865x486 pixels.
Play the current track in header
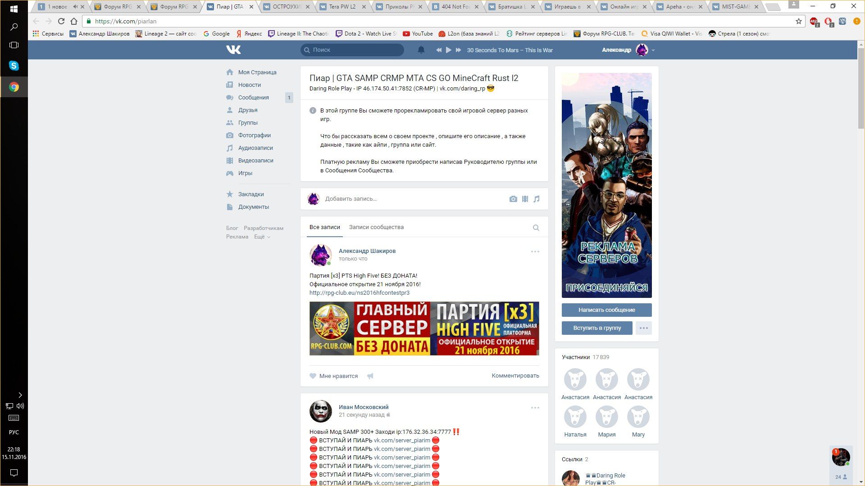[x=448, y=50]
